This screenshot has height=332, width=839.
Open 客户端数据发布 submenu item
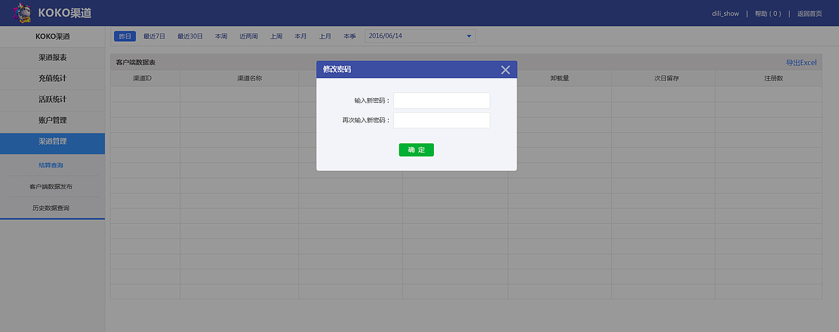pos(51,187)
